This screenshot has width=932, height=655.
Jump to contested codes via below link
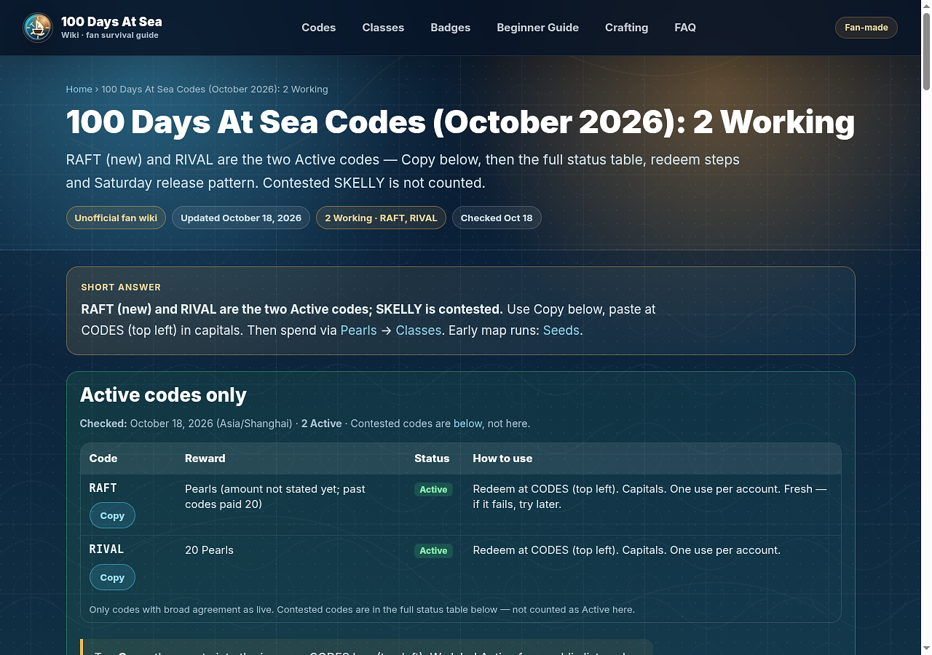pyautogui.click(x=468, y=424)
